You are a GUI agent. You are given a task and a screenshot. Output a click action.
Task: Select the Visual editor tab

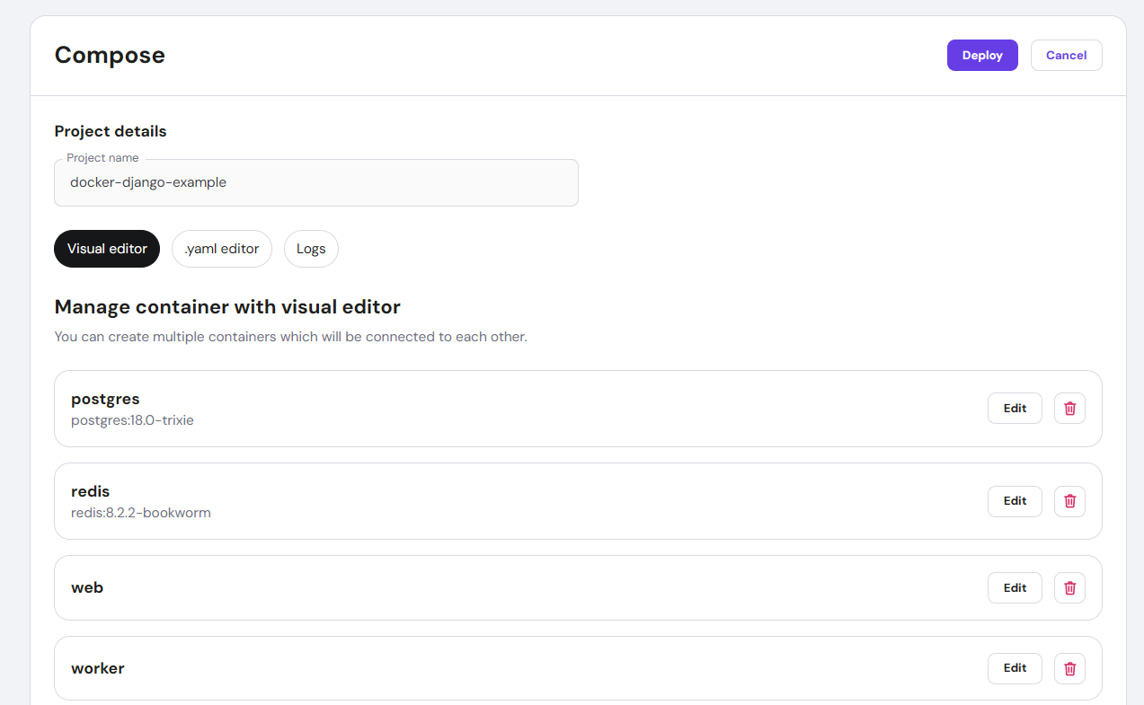[107, 249]
